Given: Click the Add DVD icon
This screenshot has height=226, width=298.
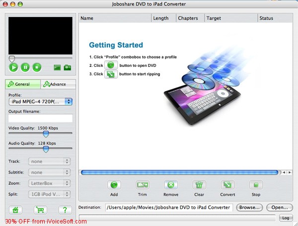Looking at the screenshot, I should (114, 185).
